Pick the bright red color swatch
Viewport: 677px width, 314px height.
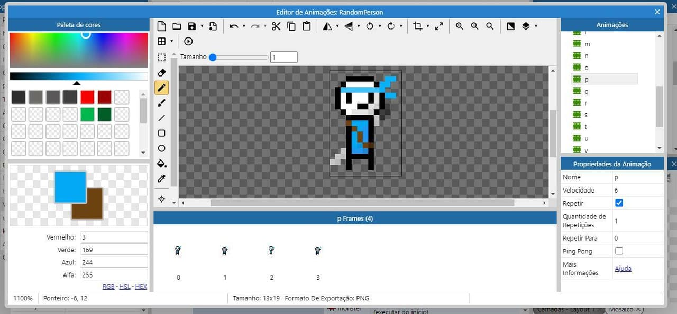87,97
